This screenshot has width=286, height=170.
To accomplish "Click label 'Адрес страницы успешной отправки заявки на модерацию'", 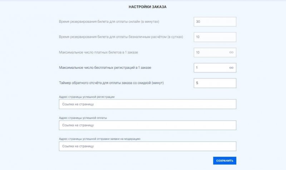I will 102,139.
